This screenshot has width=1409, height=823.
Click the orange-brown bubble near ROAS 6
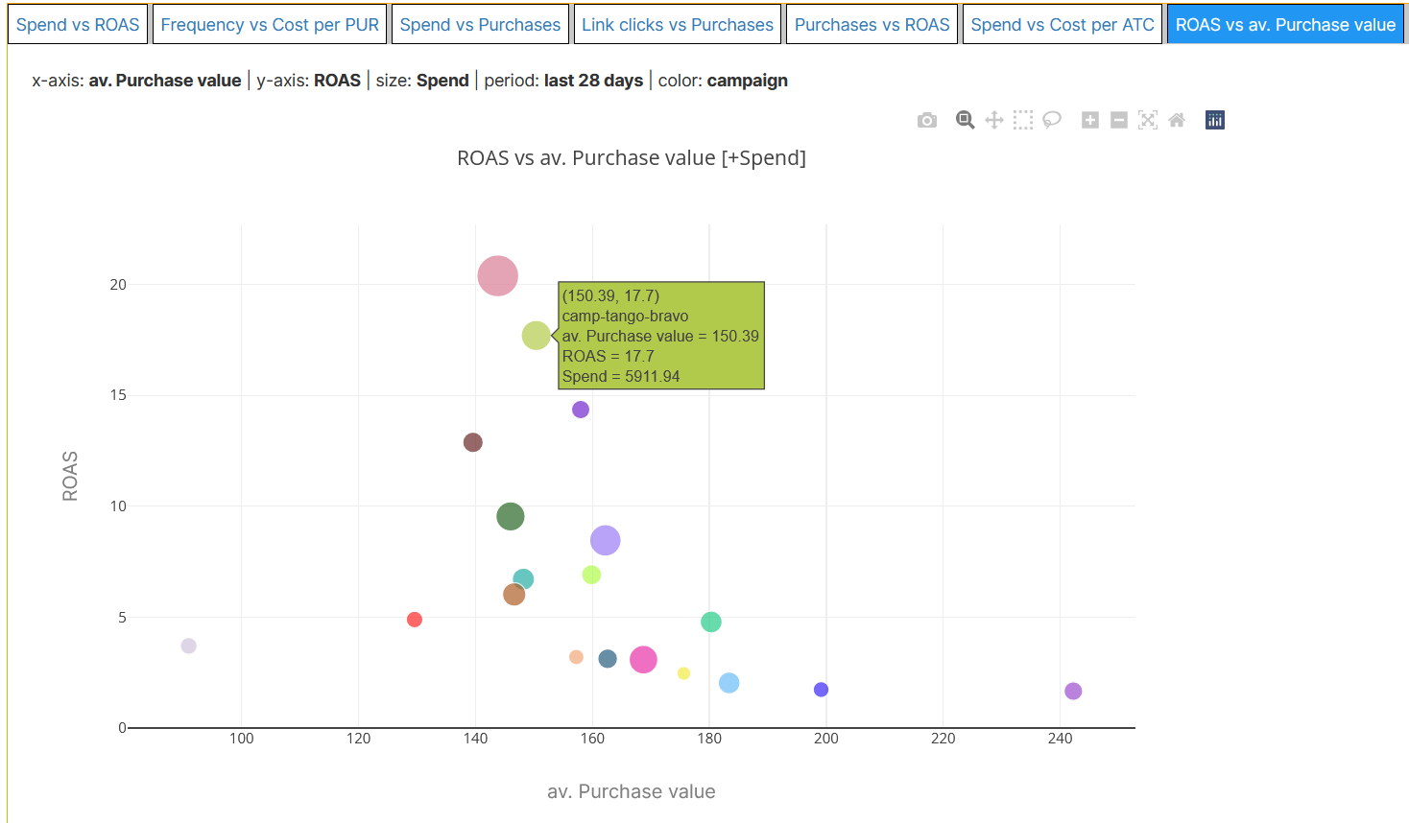tap(514, 595)
